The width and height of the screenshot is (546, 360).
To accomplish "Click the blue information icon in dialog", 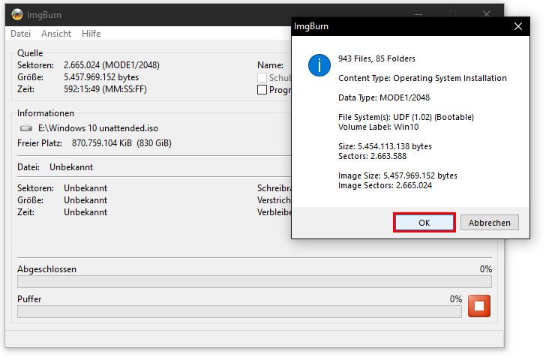I will point(319,65).
